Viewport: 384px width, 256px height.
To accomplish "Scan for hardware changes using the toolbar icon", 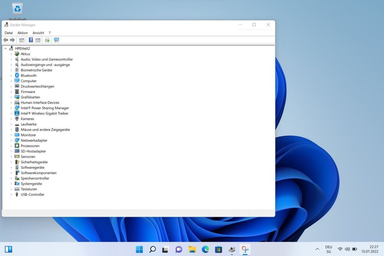I will [47, 40].
